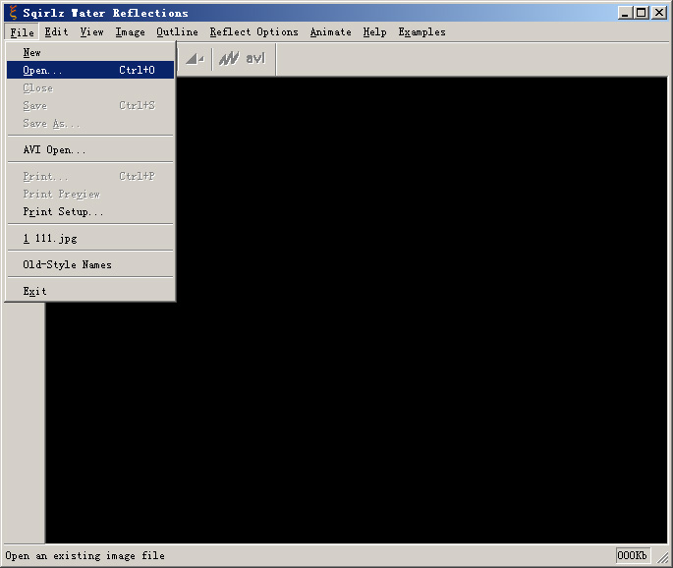Click the Close entry in File menu
Viewport: 673px width, 568px height.
click(x=90, y=88)
